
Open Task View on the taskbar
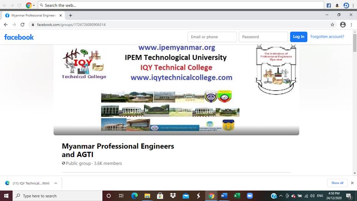pyautogui.click(x=121, y=196)
